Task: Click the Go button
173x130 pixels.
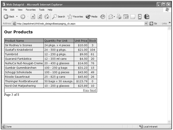Action: [153, 24]
